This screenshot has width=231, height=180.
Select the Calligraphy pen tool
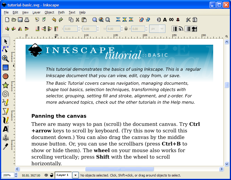tap(5, 120)
